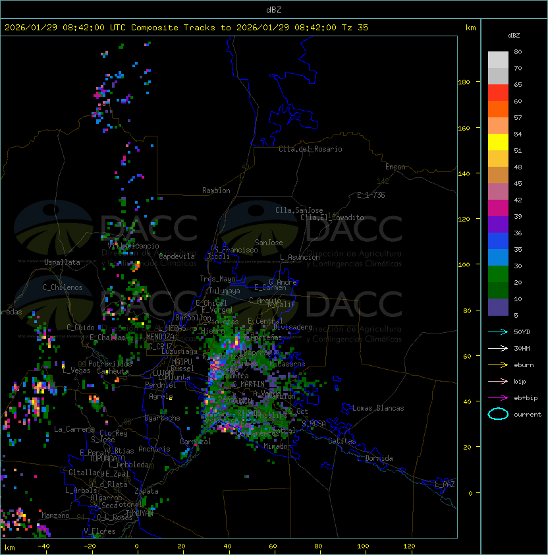This screenshot has width=548, height=555.
Task: Click the Ugarteche place label
Action: click(163, 418)
